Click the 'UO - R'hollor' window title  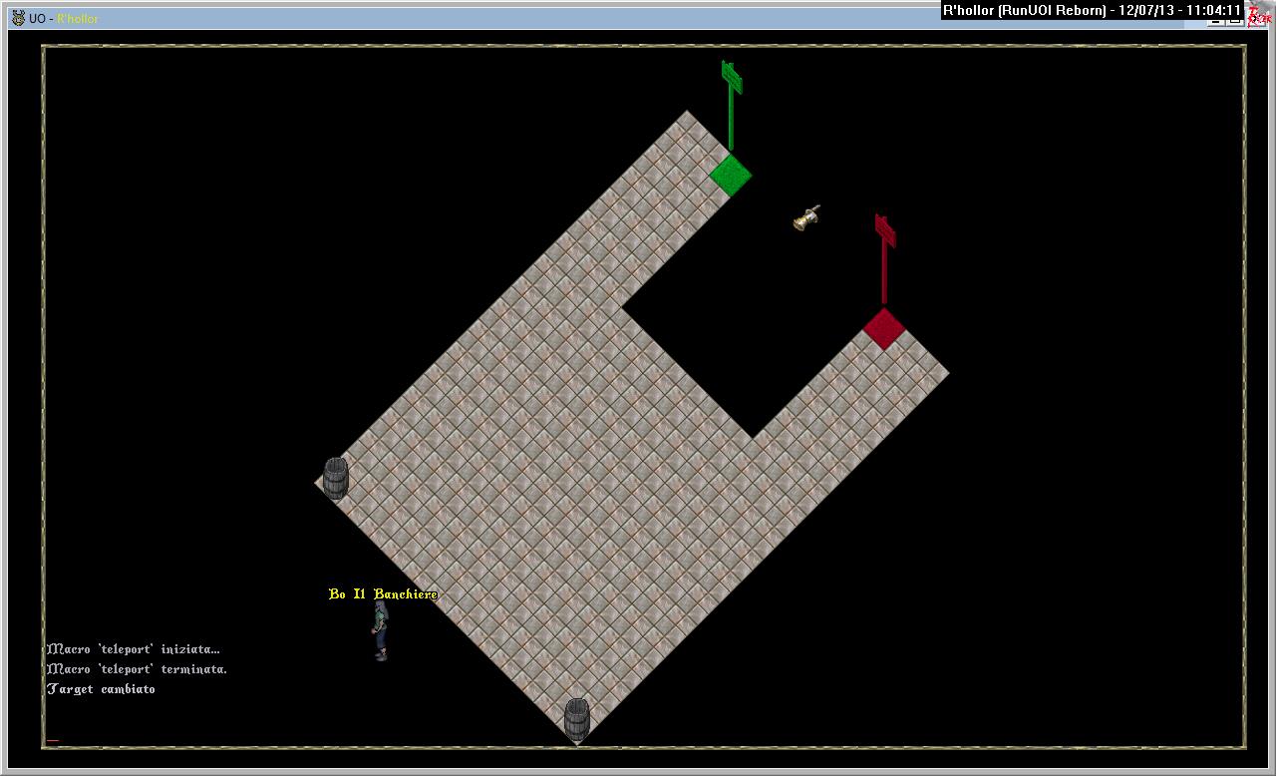64,19
